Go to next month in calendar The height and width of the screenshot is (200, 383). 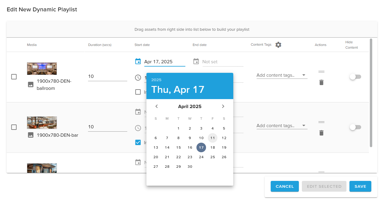click(x=223, y=106)
